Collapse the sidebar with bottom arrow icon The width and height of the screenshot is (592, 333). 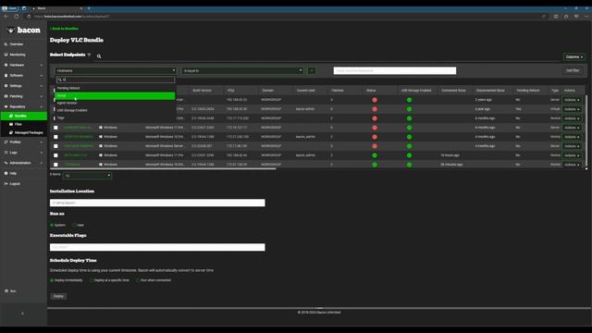click(x=23, y=314)
